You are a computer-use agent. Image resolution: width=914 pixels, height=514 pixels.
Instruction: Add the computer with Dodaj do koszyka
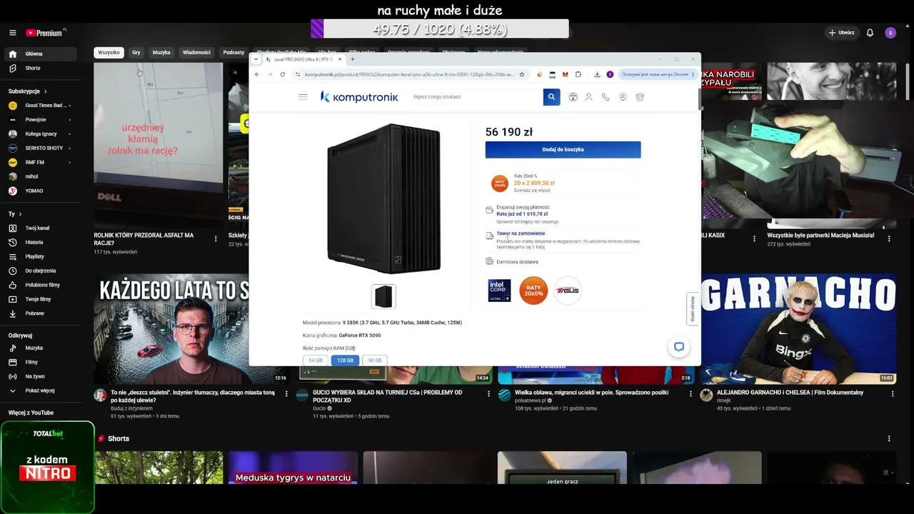coord(563,149)
